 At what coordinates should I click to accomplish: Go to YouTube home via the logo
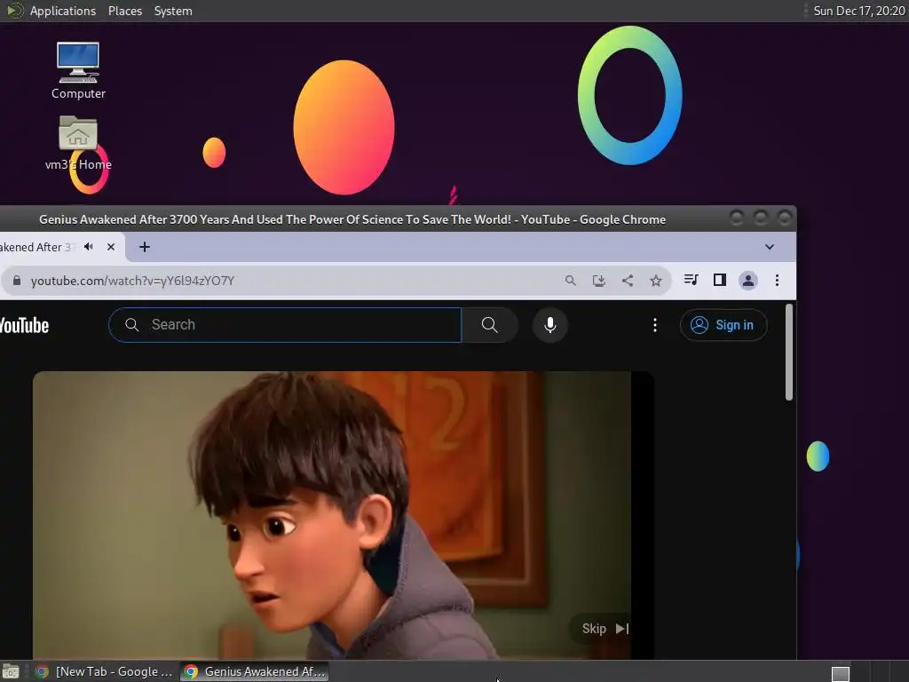point(24,325)
